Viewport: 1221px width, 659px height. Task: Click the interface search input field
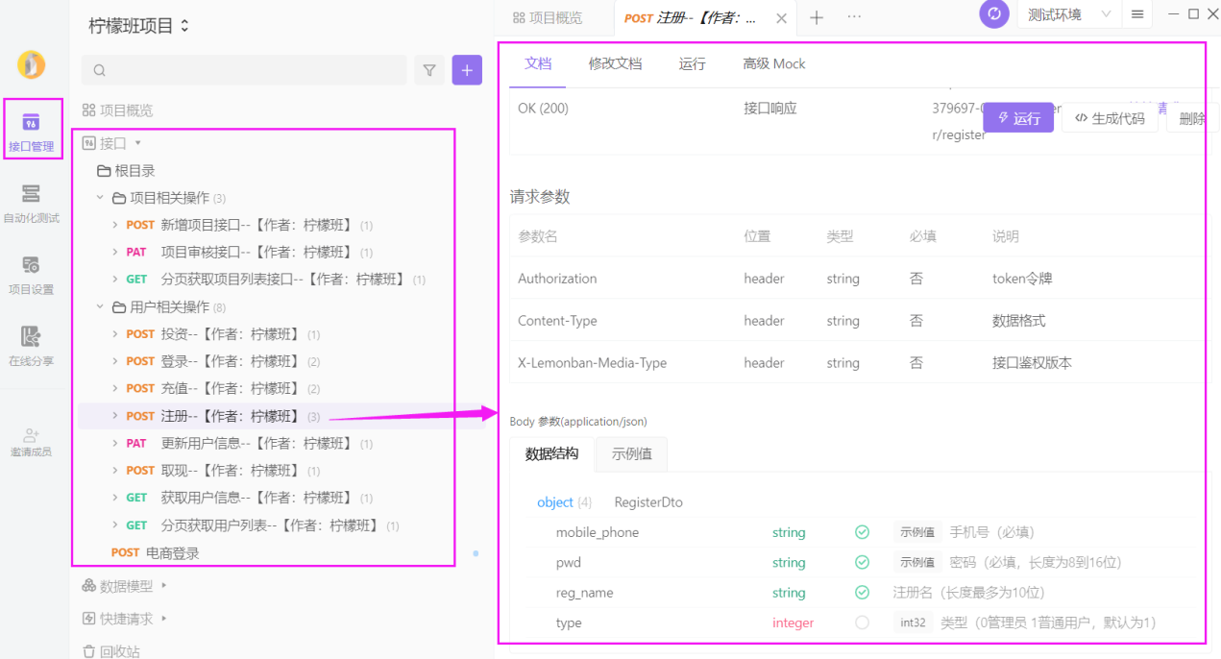[x=245, y=70]
